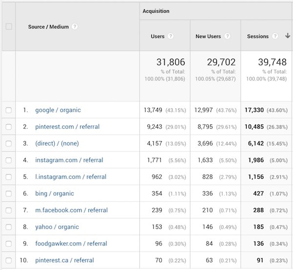The width and height of the screenshot is (293, 270).
Task: Click direct Sessions value 6,142
Action: point(256,144)
